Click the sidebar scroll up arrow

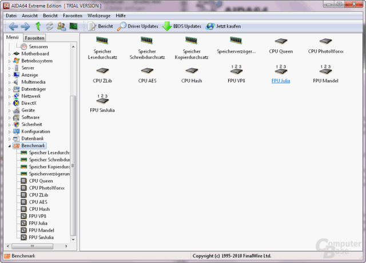point(73,47)
